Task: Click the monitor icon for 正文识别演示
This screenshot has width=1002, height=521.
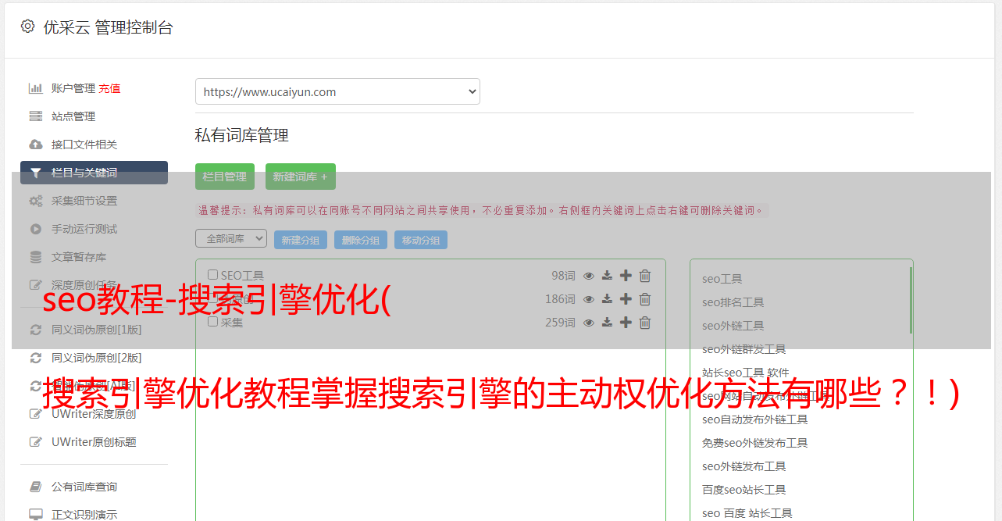Action: click(36, 515)
